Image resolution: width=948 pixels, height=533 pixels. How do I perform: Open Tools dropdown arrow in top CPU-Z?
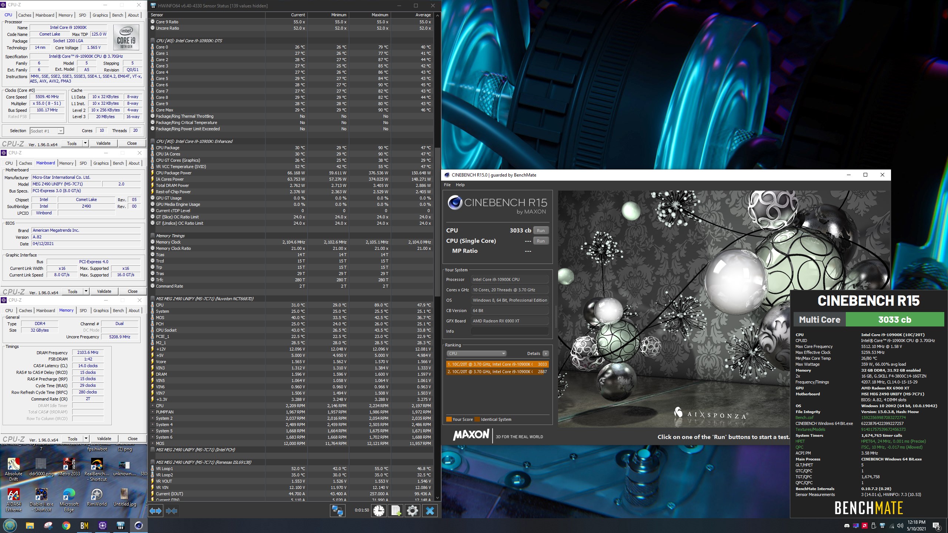click(x=85, y=143)
